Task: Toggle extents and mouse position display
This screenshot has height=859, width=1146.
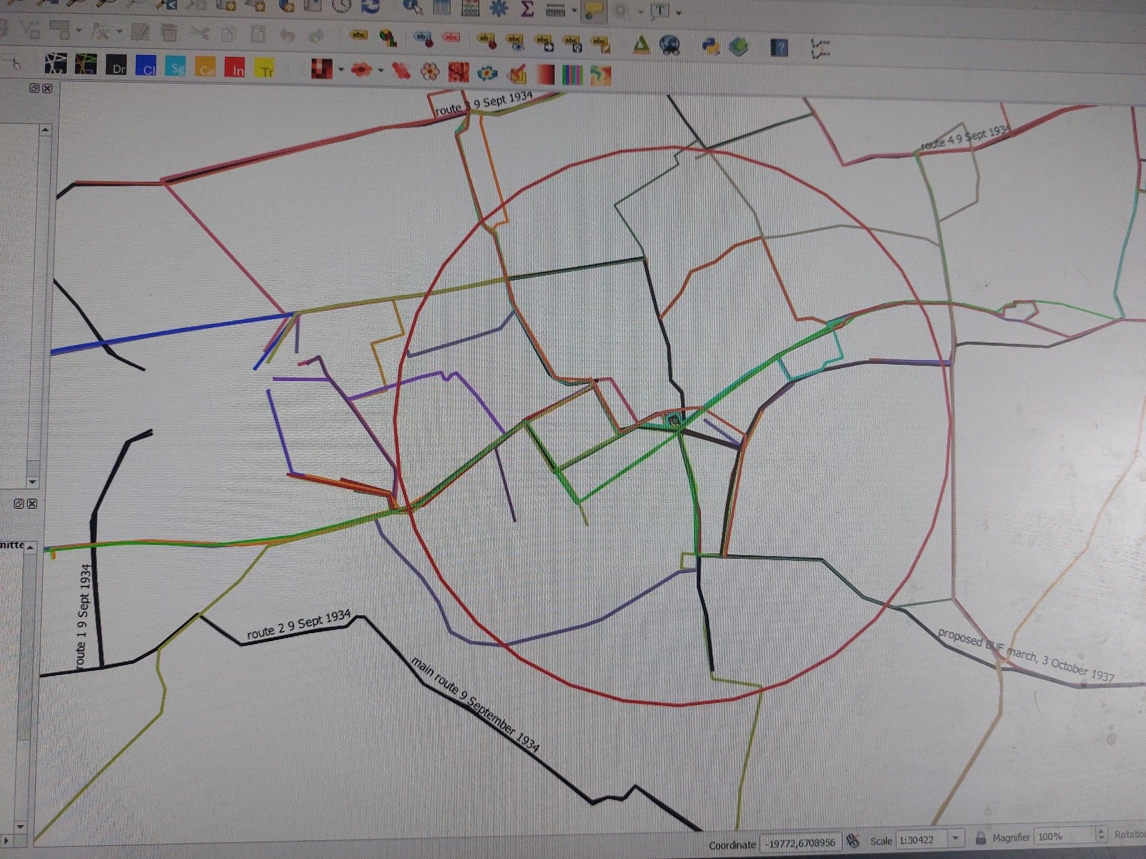Action: pyautogui.click(x=853, y=841)
